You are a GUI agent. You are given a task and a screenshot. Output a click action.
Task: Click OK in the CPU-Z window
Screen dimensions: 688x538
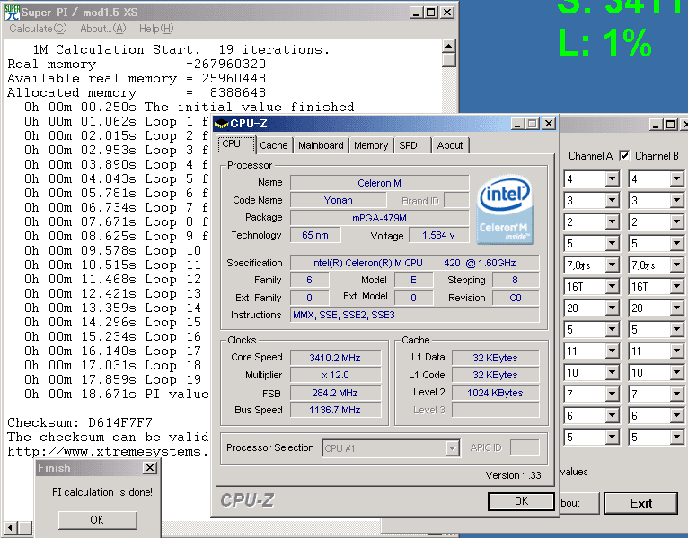(x=521, y=501)
